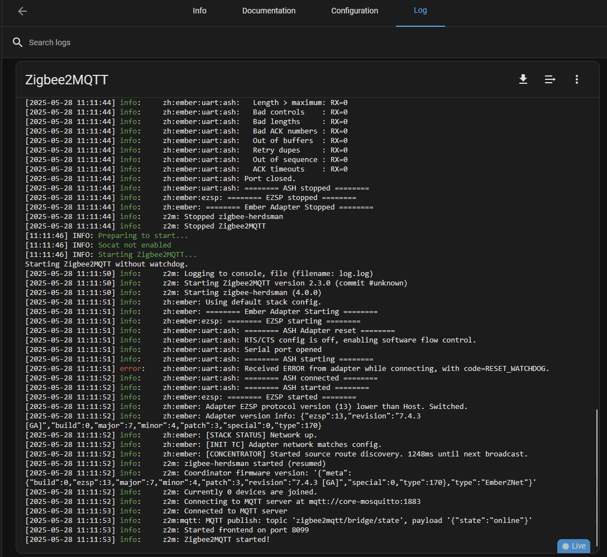This screenshot has width=607, height=557.
Task: Click 'Starting Zigbee2MQTT without watchdog.' line
Action: pyautogui.click(x=107, y=264)
